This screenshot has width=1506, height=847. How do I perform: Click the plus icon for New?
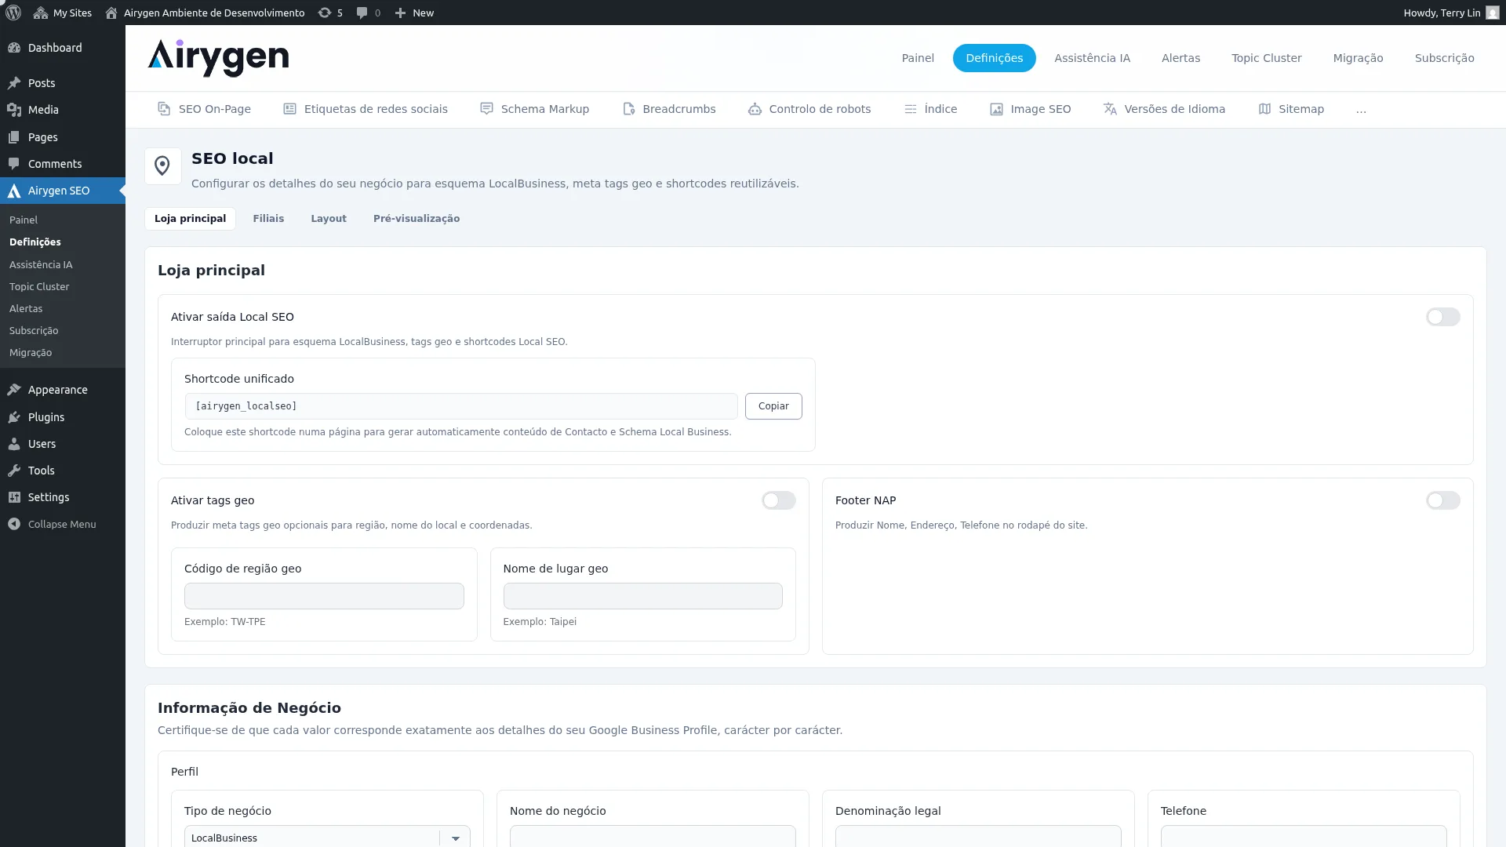pos(400,13)
